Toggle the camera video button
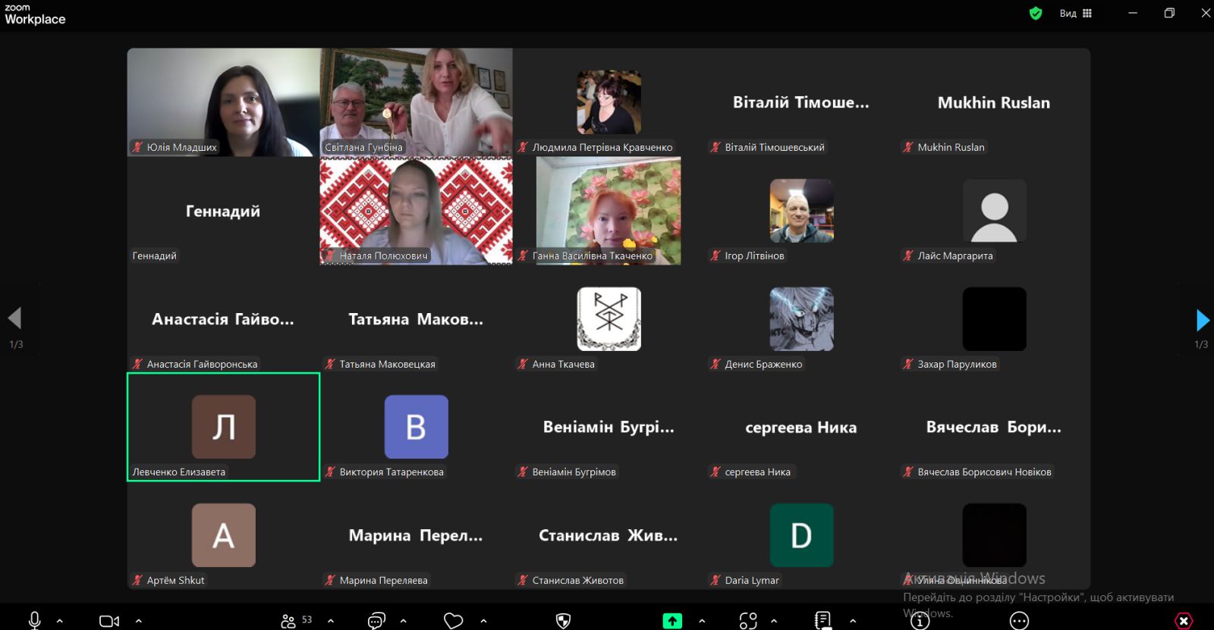The height and width of the screenshot is (630, 1214). 109,621
